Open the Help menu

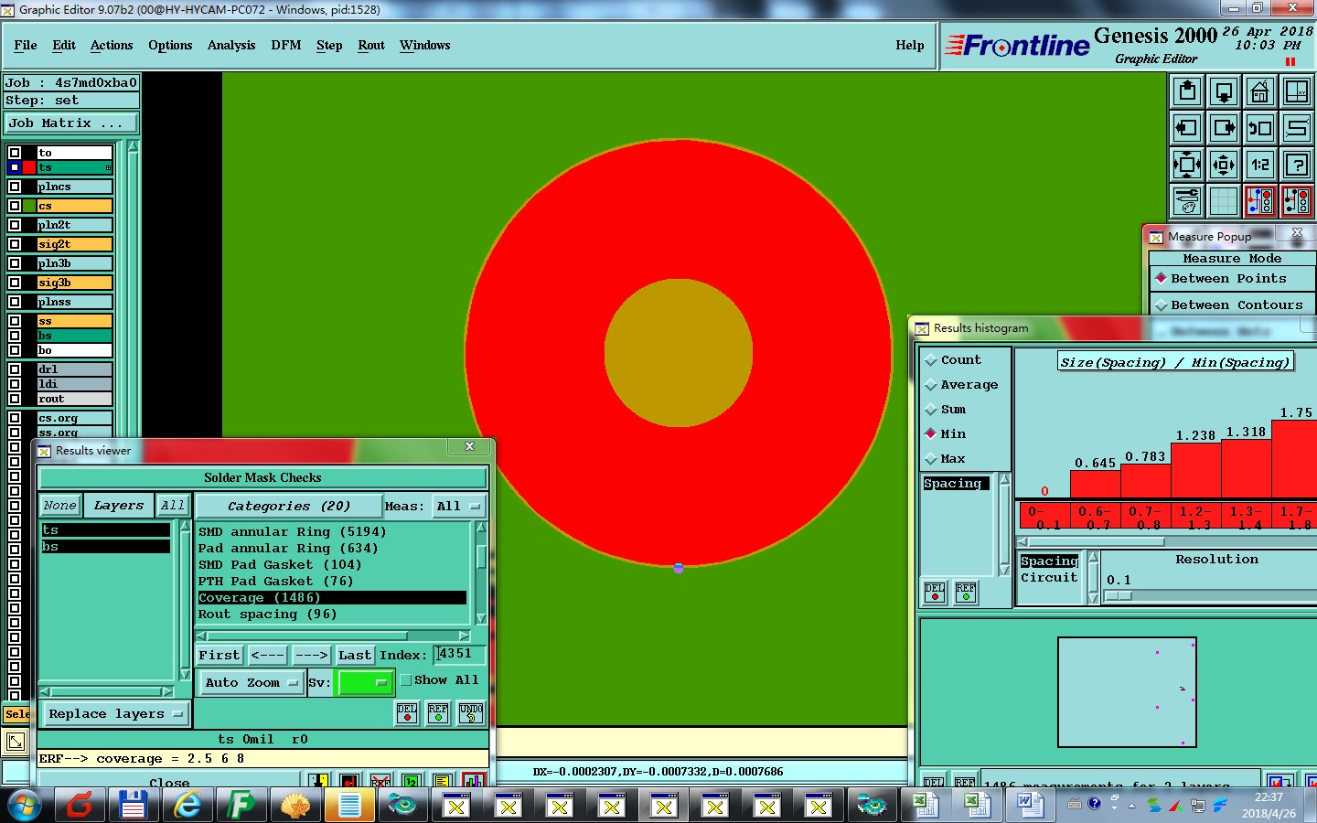pyautogui.click(x=910, y=45)
